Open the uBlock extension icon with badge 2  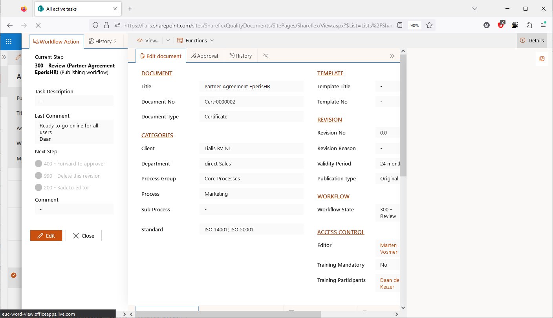501,25
